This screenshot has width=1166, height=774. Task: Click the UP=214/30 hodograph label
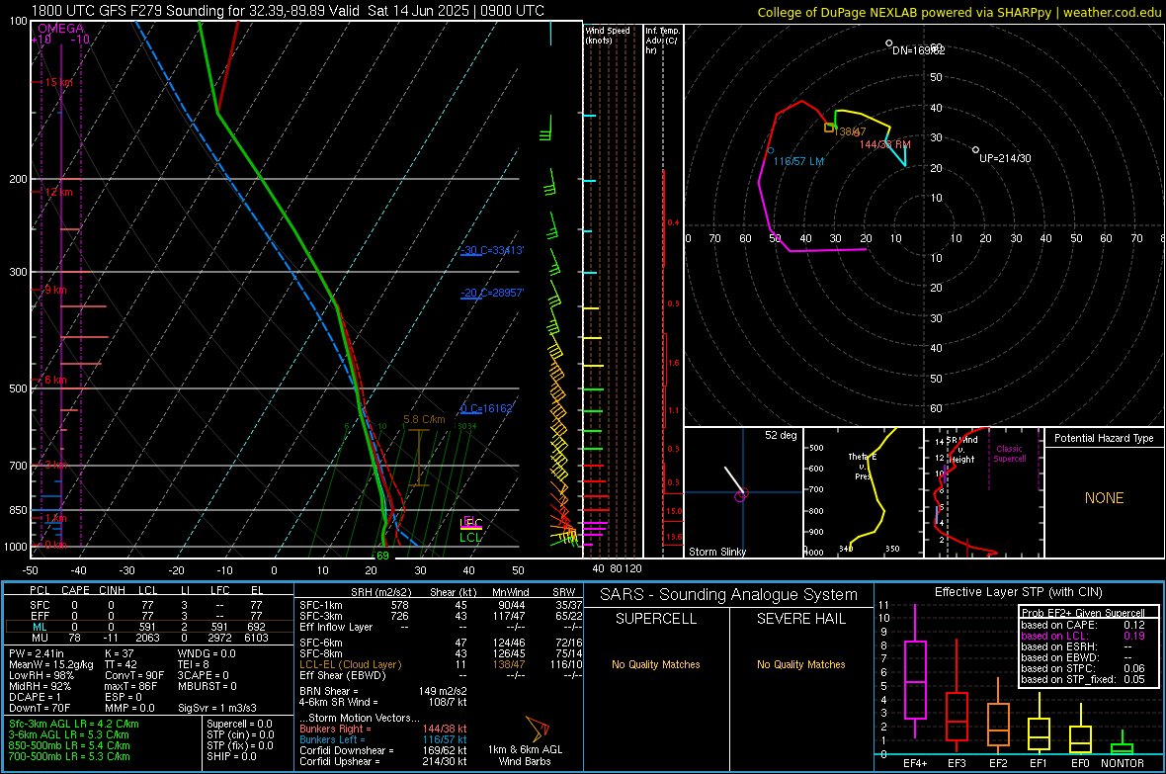click(1005, 158)
